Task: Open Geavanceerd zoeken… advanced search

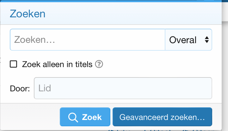Action: [x=162, y=117]
